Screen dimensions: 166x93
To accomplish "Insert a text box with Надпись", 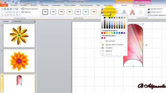I will [x=26, y=12].
